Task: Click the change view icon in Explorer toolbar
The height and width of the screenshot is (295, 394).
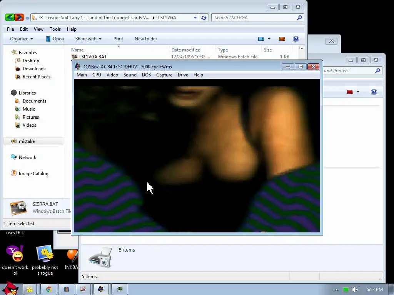Action: pyautogui.click(x=261, y=39)
